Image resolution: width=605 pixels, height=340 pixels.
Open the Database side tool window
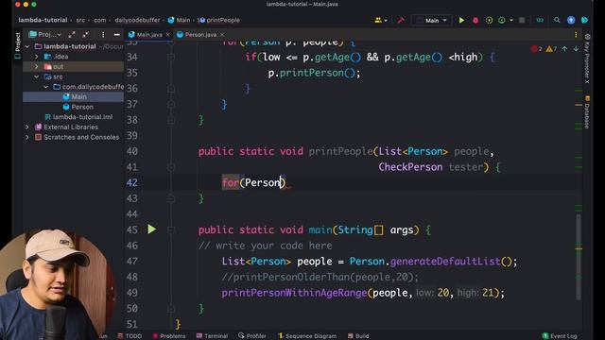point(587,112)
